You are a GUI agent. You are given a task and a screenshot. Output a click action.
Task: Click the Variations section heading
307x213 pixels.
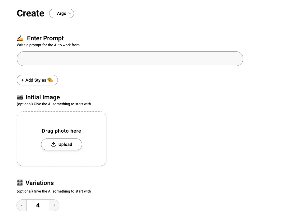click(40, 183)
